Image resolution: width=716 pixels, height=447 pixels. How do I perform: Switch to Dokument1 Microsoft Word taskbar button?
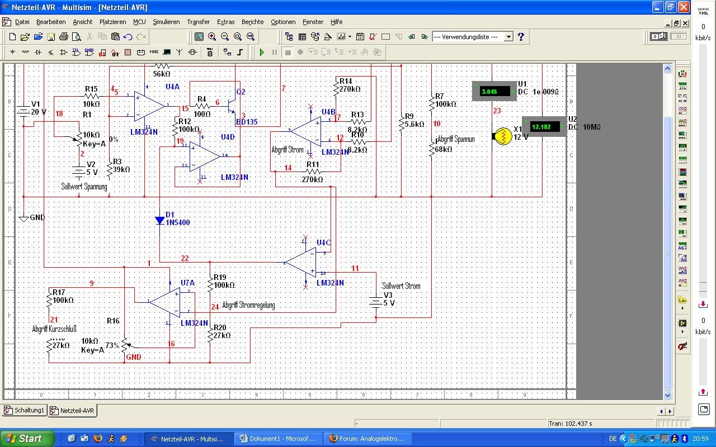coord(278,439)
